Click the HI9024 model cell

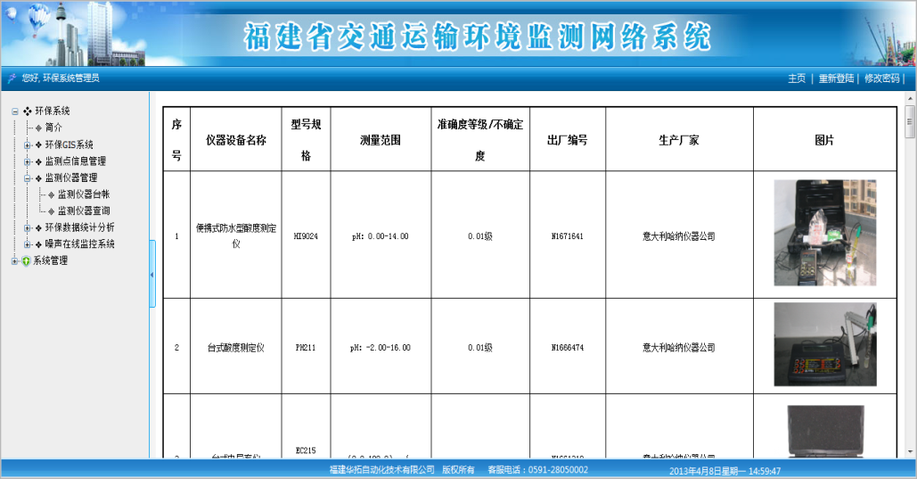click(x=306, y=236)
